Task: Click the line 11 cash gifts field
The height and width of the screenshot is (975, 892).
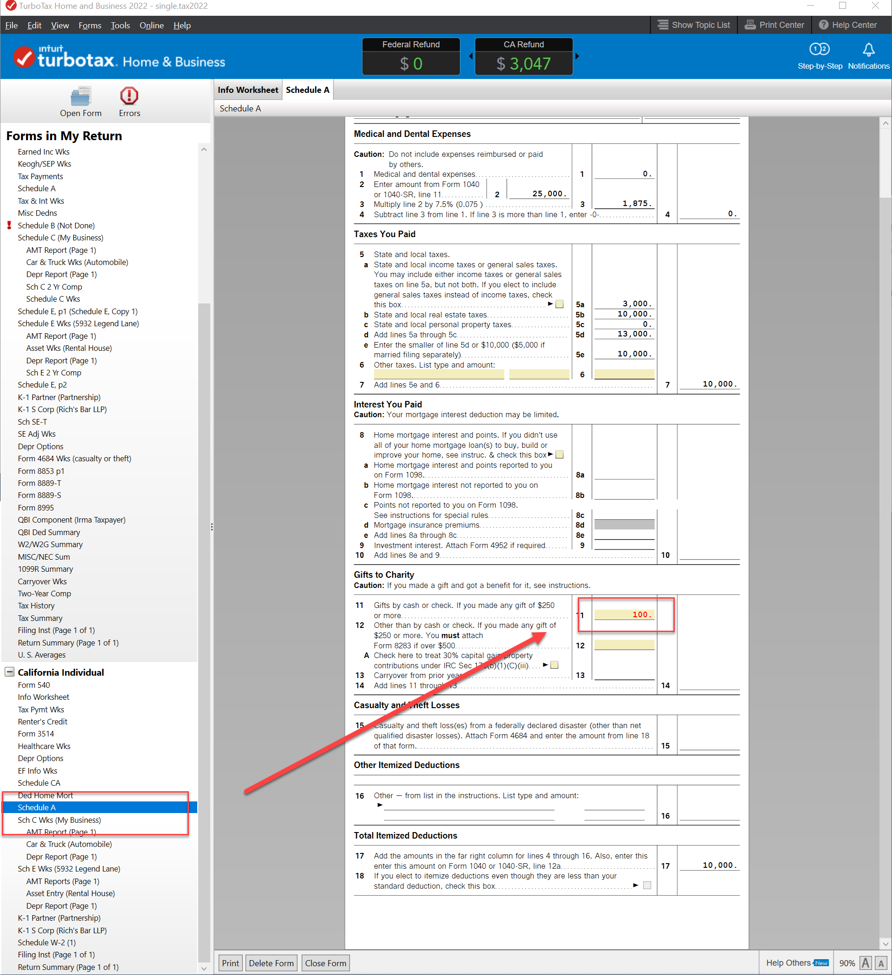Action: (624, 614)
